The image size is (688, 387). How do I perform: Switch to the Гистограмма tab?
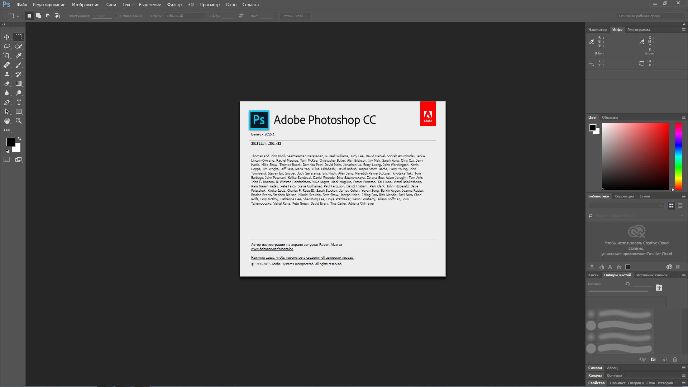[x=638, y=30]
